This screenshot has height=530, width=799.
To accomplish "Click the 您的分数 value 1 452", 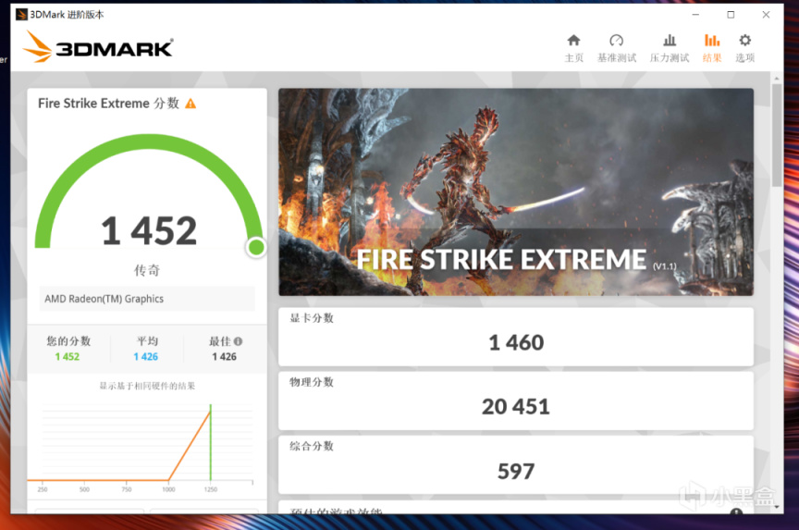I will click(68, 357).
